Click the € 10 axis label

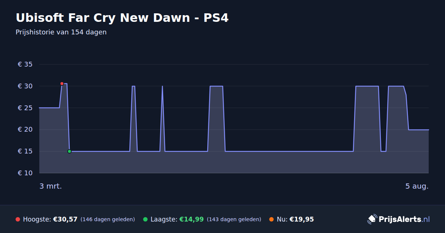(x=25, y=173)
